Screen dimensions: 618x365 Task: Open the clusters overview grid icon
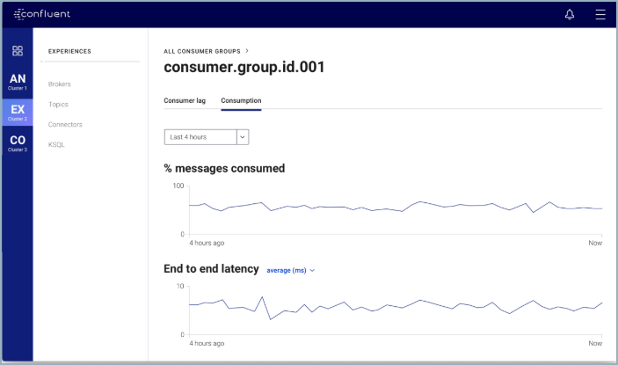[x=18, y=51]
